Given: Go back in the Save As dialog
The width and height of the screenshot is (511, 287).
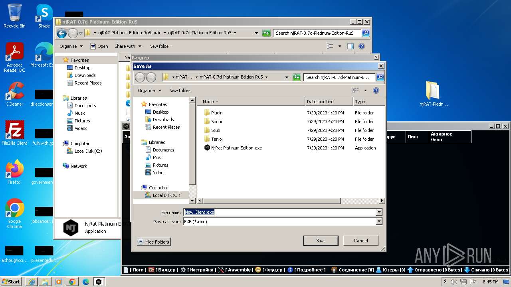Looking at the screenshot, I should [140, 77].
